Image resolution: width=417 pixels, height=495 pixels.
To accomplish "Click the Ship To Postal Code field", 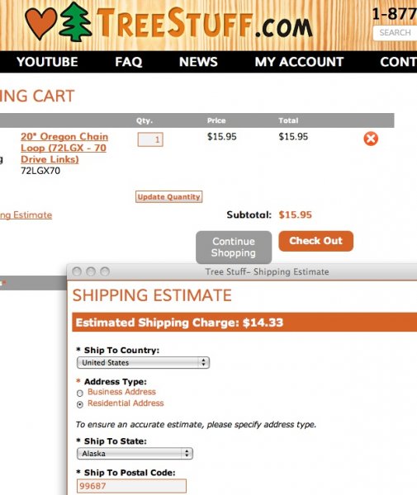I will pyautogui.click(x=131, y=486).
